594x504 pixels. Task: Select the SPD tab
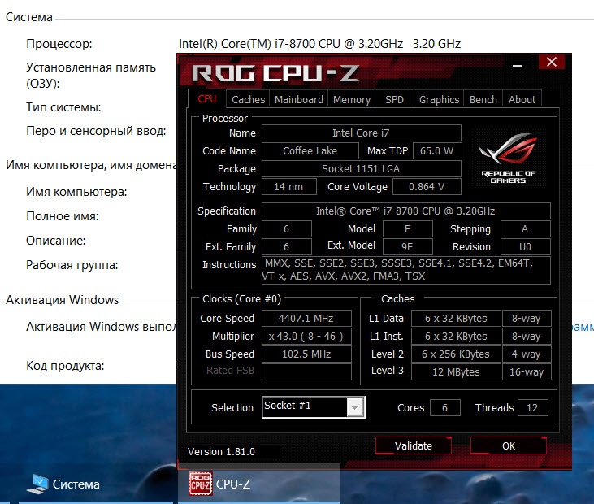pyautogui.click(x=394, y=99)
